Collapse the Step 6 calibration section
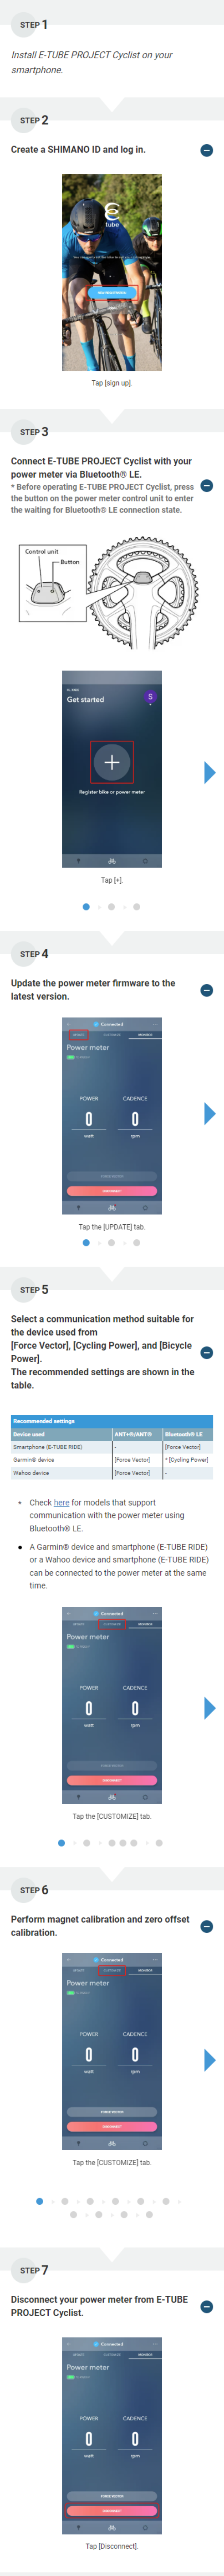The width and height of the screenshot is (224, 2576). [206, 1926]
